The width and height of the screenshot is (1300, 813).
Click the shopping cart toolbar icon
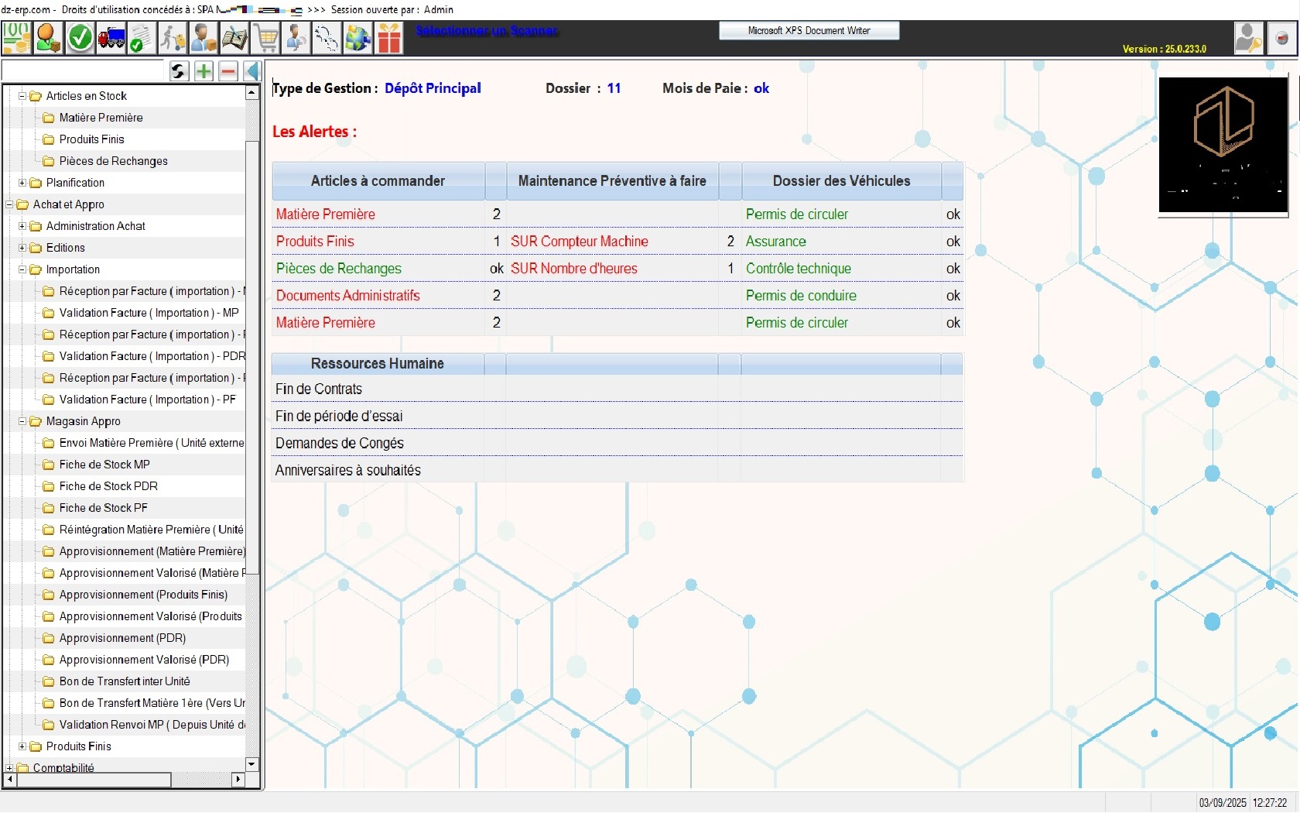266,37
